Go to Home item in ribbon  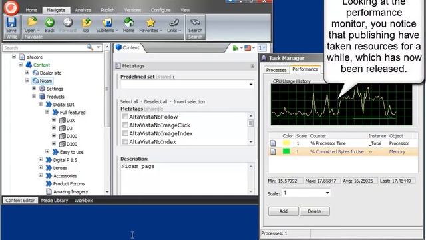(x=128, y=23)
